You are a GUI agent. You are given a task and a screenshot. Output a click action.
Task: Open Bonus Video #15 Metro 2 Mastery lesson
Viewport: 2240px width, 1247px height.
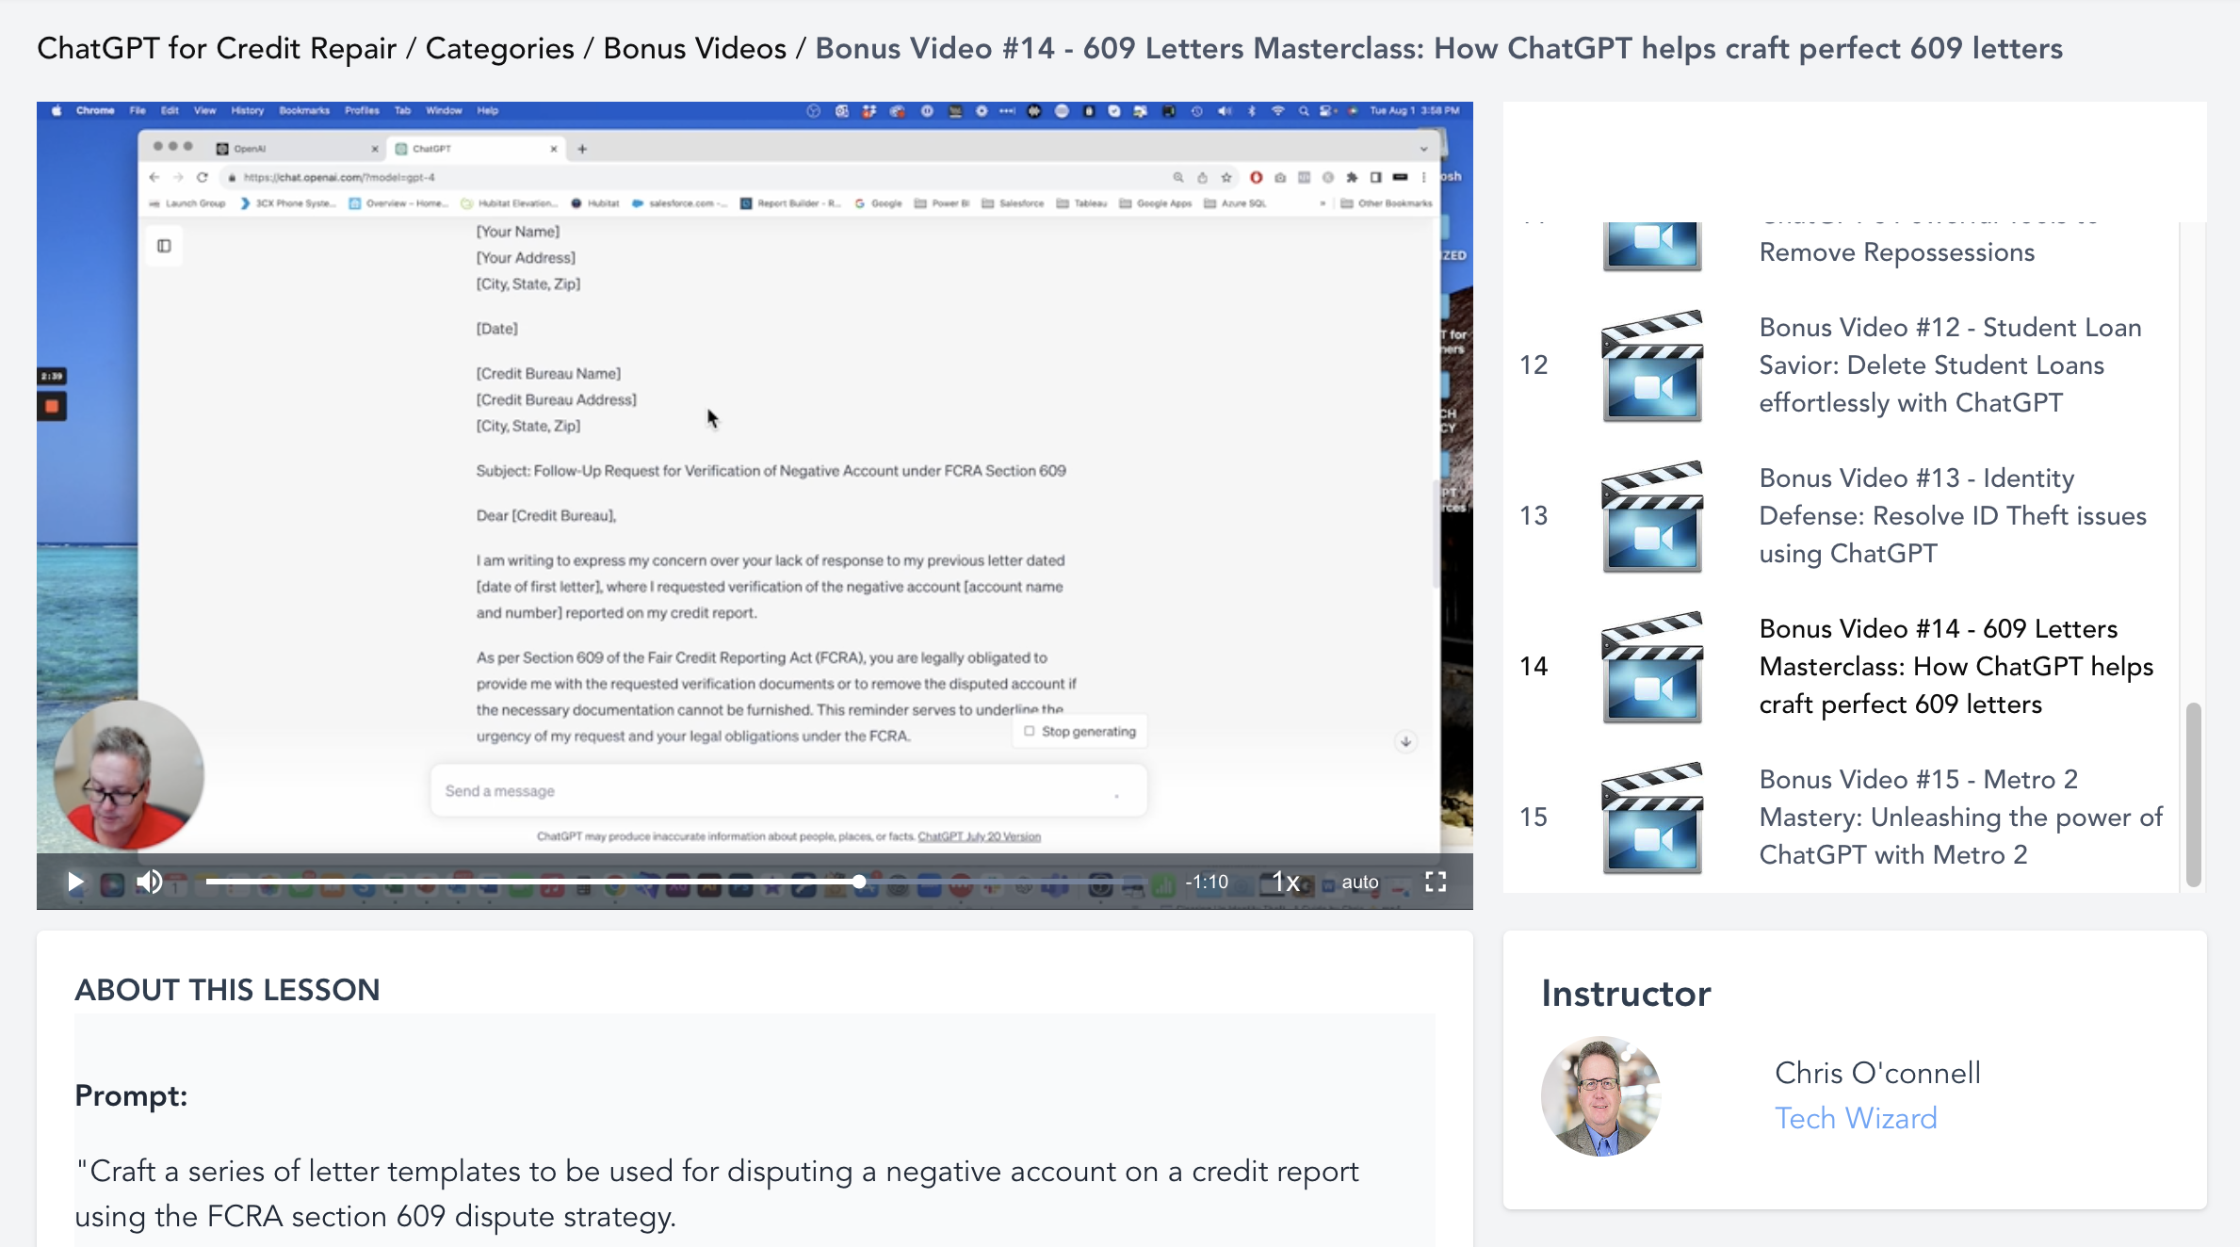pos(1960,818)
